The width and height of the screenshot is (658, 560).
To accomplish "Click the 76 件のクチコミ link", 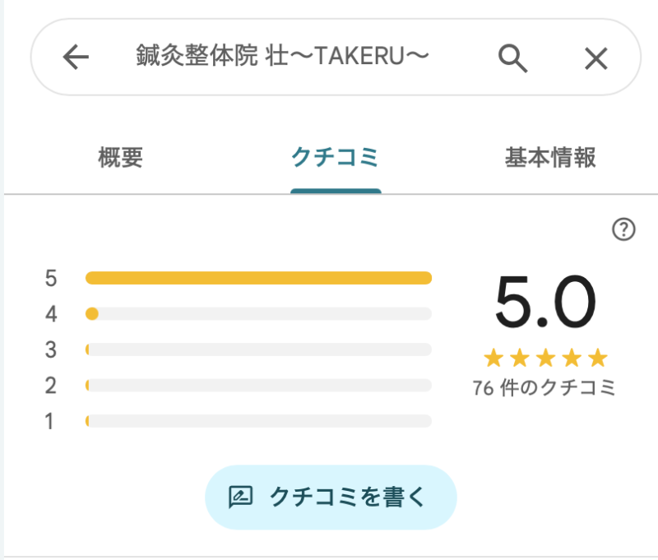I will click(544, 388).
